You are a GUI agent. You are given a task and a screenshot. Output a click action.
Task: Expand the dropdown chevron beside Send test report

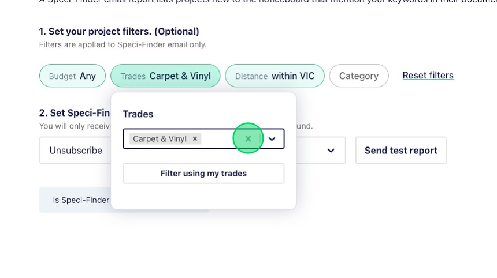click(331, 151)
